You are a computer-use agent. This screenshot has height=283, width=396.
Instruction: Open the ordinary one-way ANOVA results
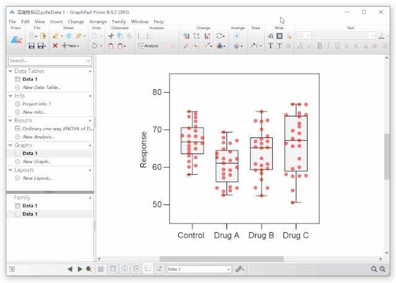pos(57,129)
